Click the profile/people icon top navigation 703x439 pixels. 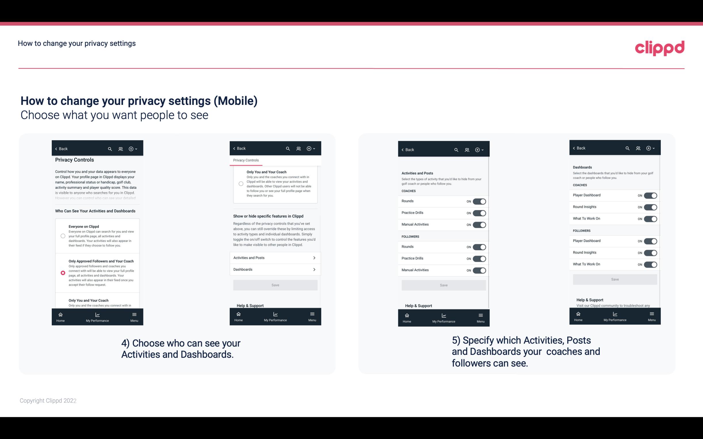click(120, 148)
